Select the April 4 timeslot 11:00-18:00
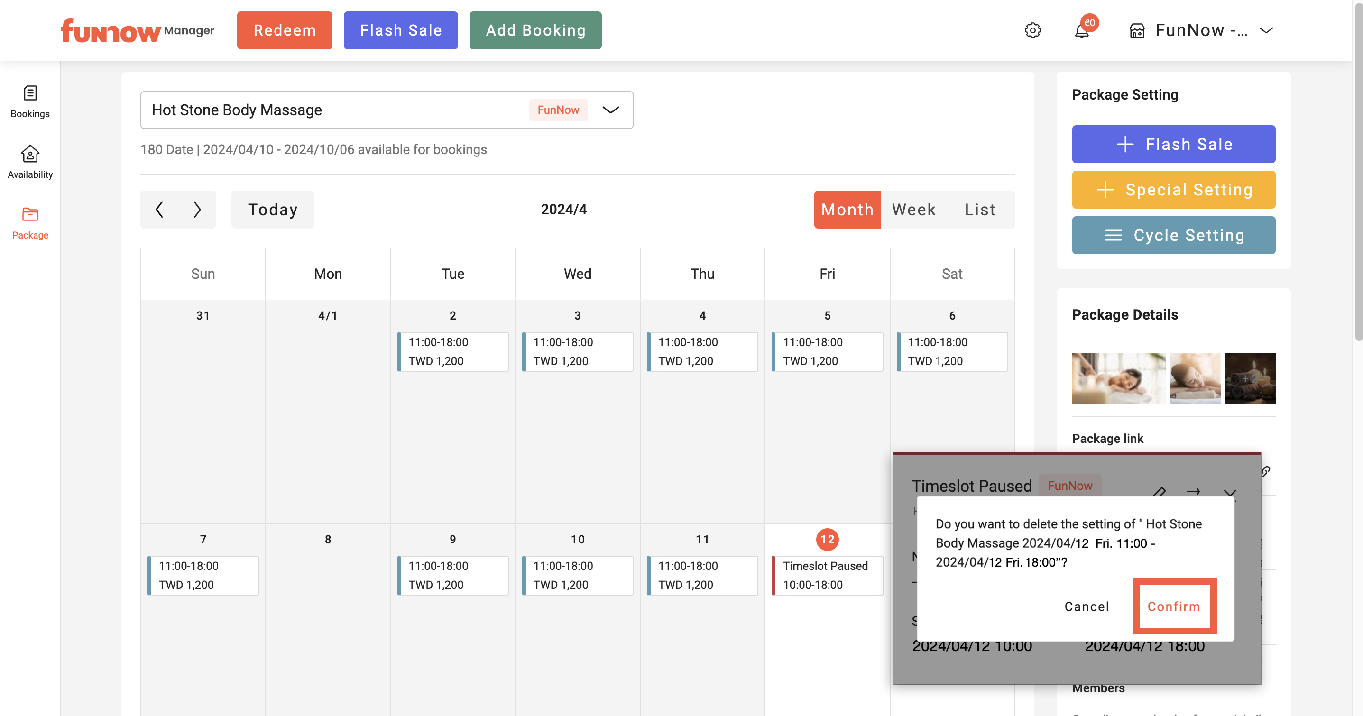This screenshot has height=716, width=1363. tap(703, 351)
